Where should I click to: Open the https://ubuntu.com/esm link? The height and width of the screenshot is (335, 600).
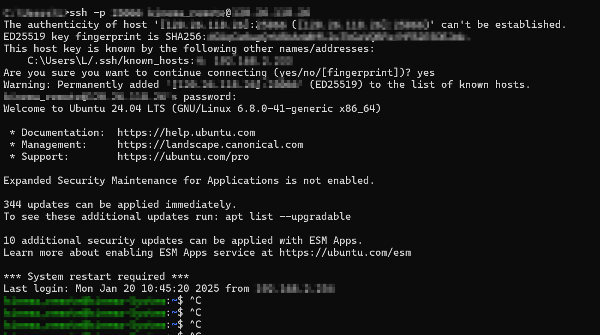(x=345, y=253)
